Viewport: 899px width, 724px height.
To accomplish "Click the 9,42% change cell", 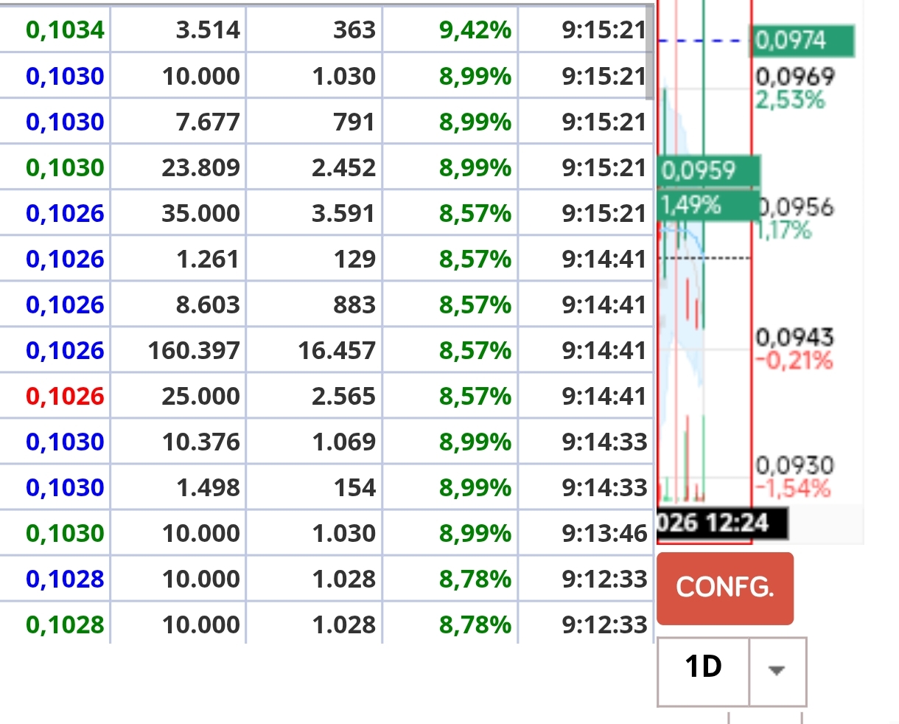I will click(475, 31).
